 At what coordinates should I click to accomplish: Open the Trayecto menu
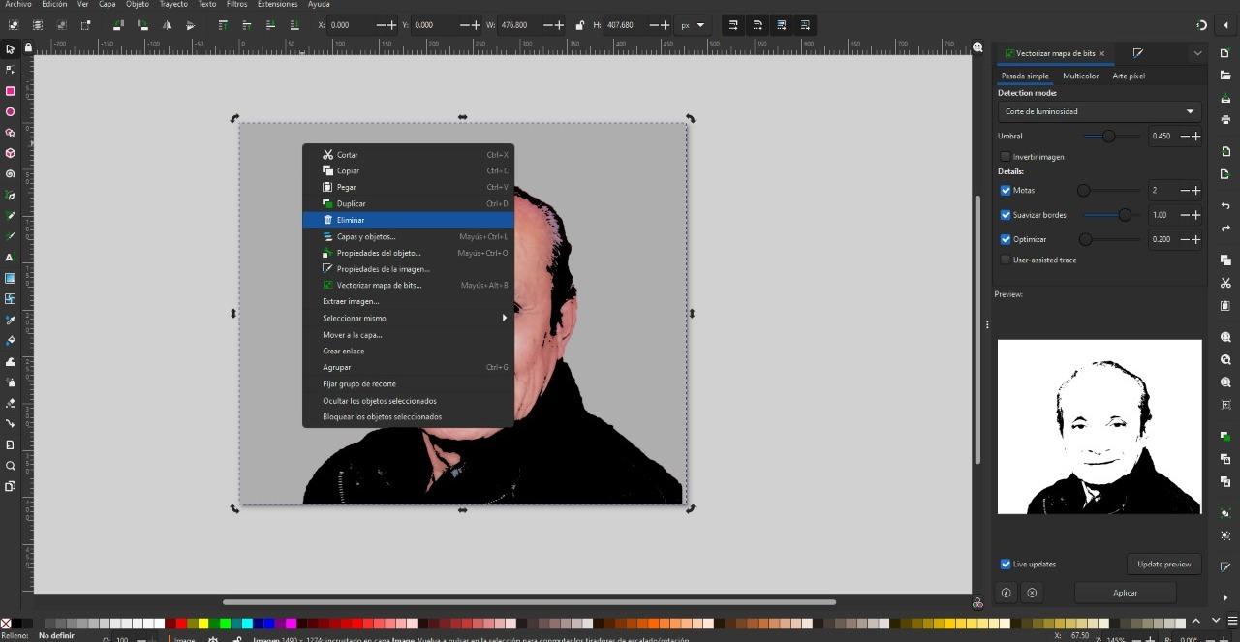[173, 5]
